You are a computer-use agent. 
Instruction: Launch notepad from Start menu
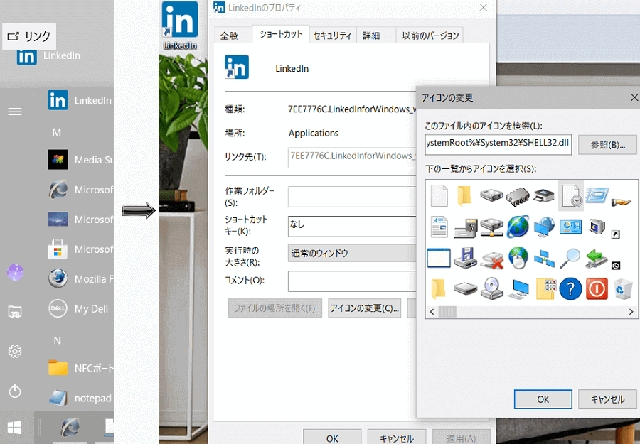pyautogui.click(x=80, y=398)
